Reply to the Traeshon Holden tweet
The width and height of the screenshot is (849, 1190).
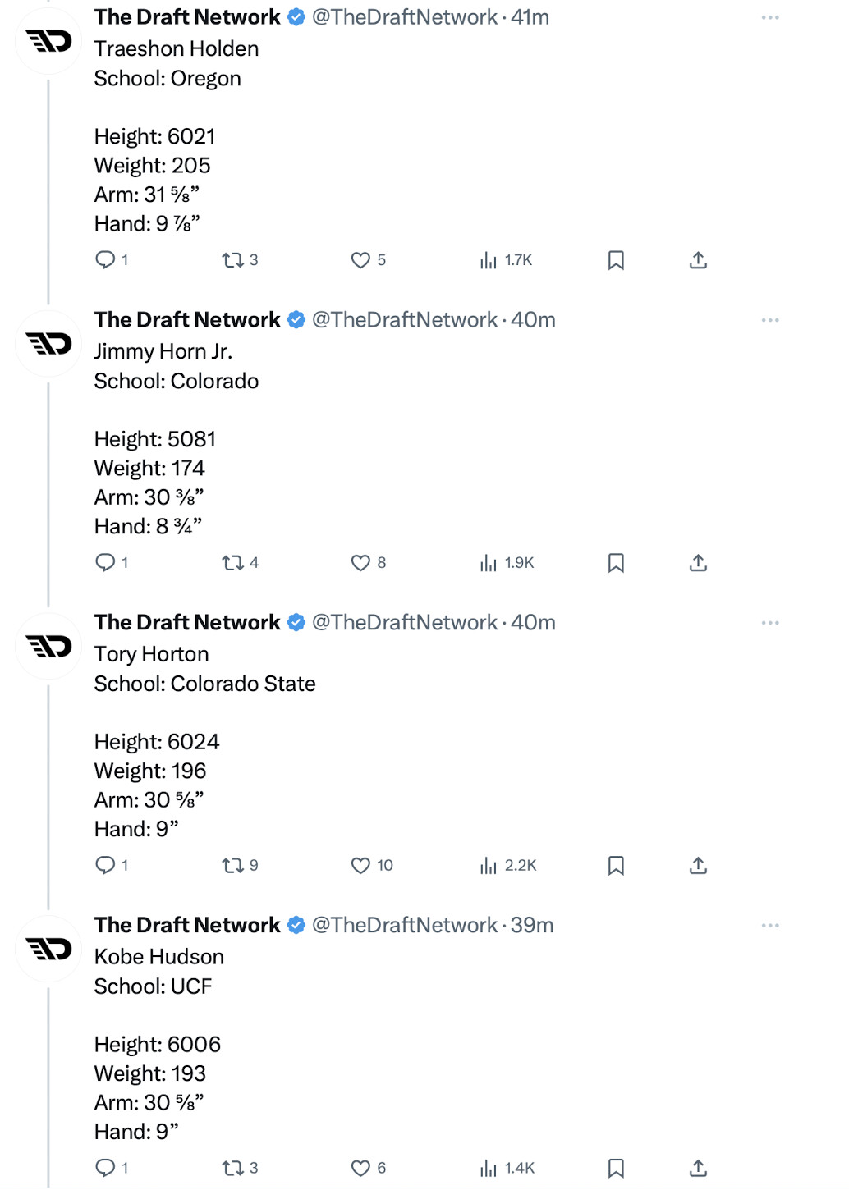click(x=106, y=260)
